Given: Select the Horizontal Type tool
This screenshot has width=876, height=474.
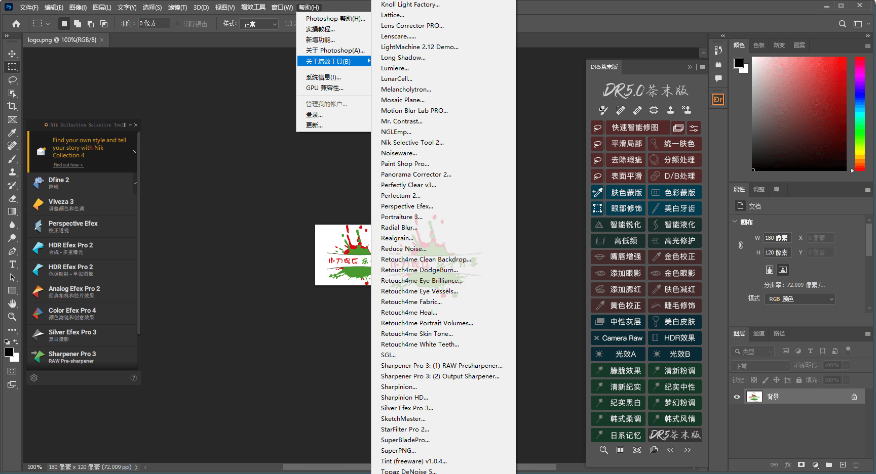Looking at the screenshot, I should pyautogui.click(x=13, y=264).
